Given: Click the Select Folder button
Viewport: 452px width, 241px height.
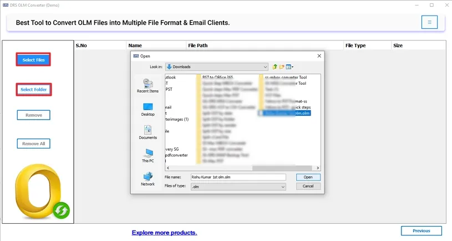Looking at the screenshot, I should click(33, 89).
